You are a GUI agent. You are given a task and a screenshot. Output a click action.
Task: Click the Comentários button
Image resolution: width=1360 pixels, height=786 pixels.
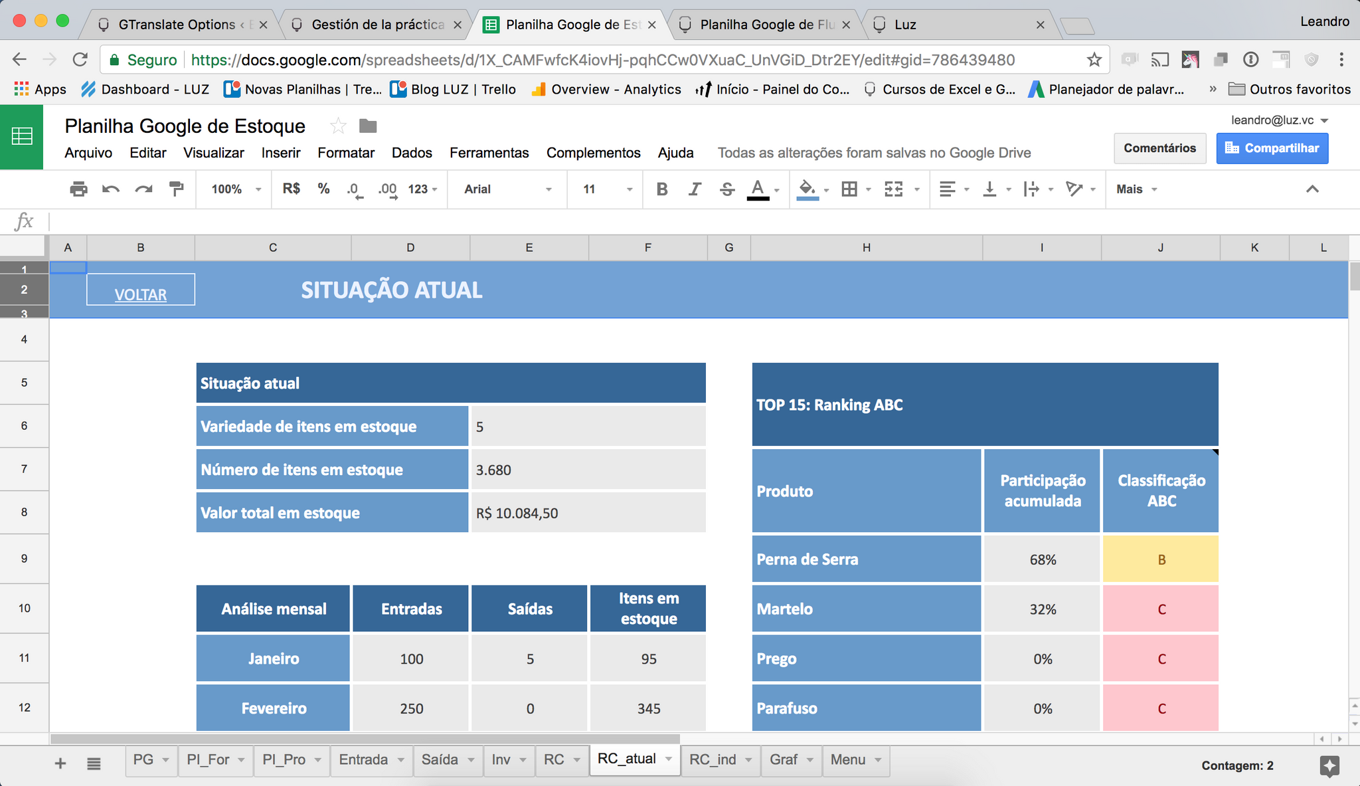1159,148
